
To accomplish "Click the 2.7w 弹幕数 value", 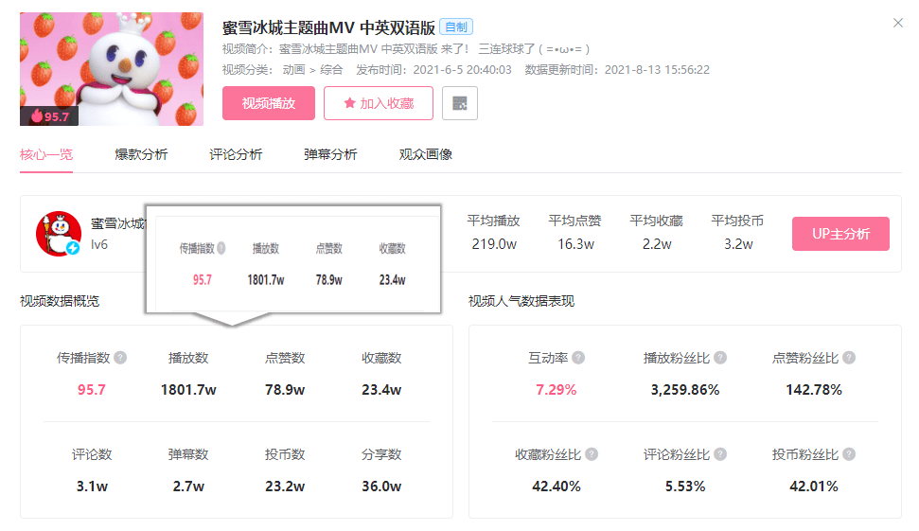I will pyautogui.click(x=188, y=487).
